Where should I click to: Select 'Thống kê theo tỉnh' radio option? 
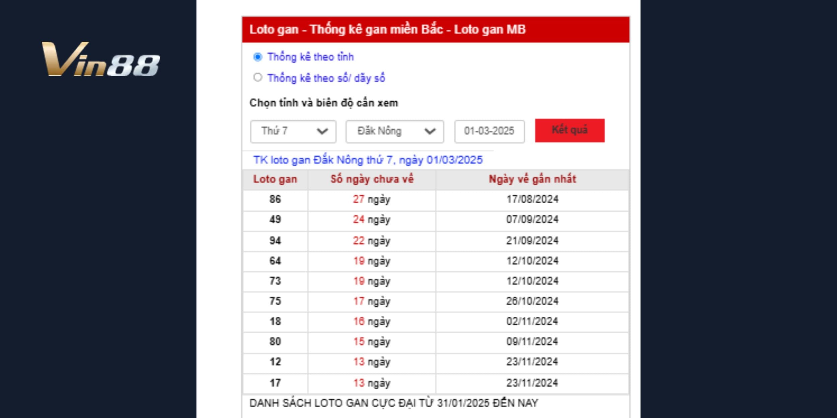click(x=257, y=57)
